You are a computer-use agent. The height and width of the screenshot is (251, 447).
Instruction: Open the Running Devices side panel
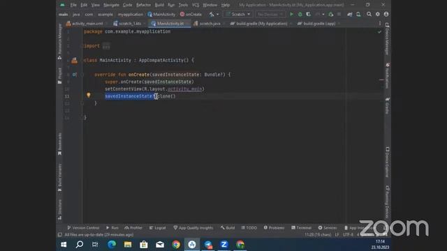387,202
